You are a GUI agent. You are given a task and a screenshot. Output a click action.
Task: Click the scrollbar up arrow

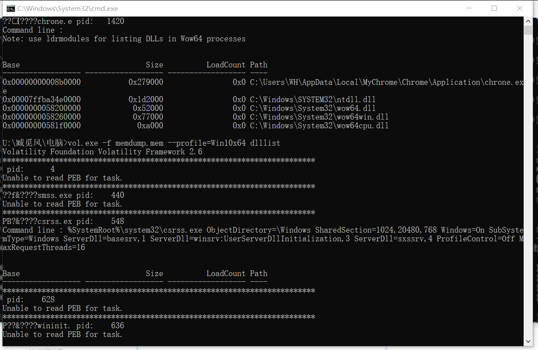[x=528, y=21]
